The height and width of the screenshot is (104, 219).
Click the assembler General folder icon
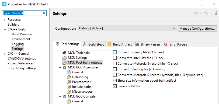click(x=69, y=72)
